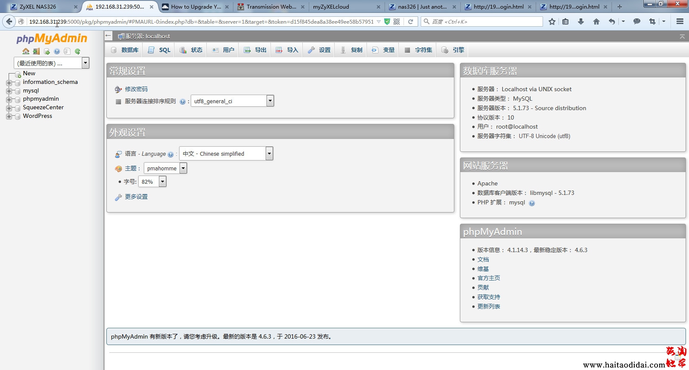Click the help icon next to Language label

coord(171,154)
